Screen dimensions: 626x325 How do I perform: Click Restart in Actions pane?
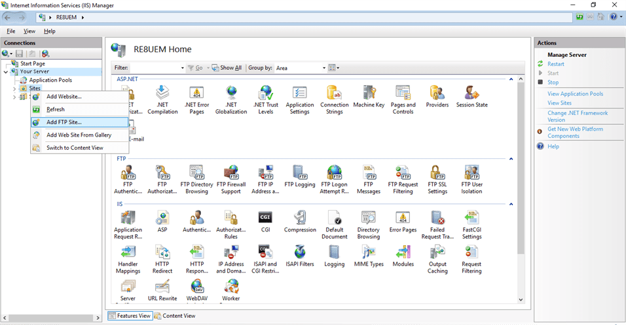pos(556,64)
